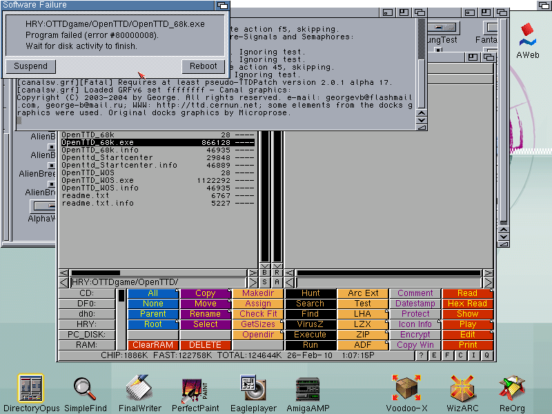Click the S button between panes
552x414 pixels.
(x=265, y=282)
